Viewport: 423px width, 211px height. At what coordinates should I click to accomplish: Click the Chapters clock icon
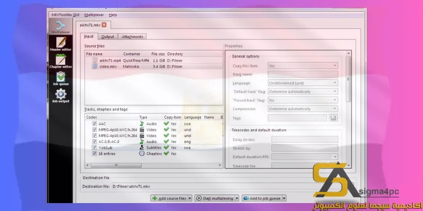pos(142,154)
